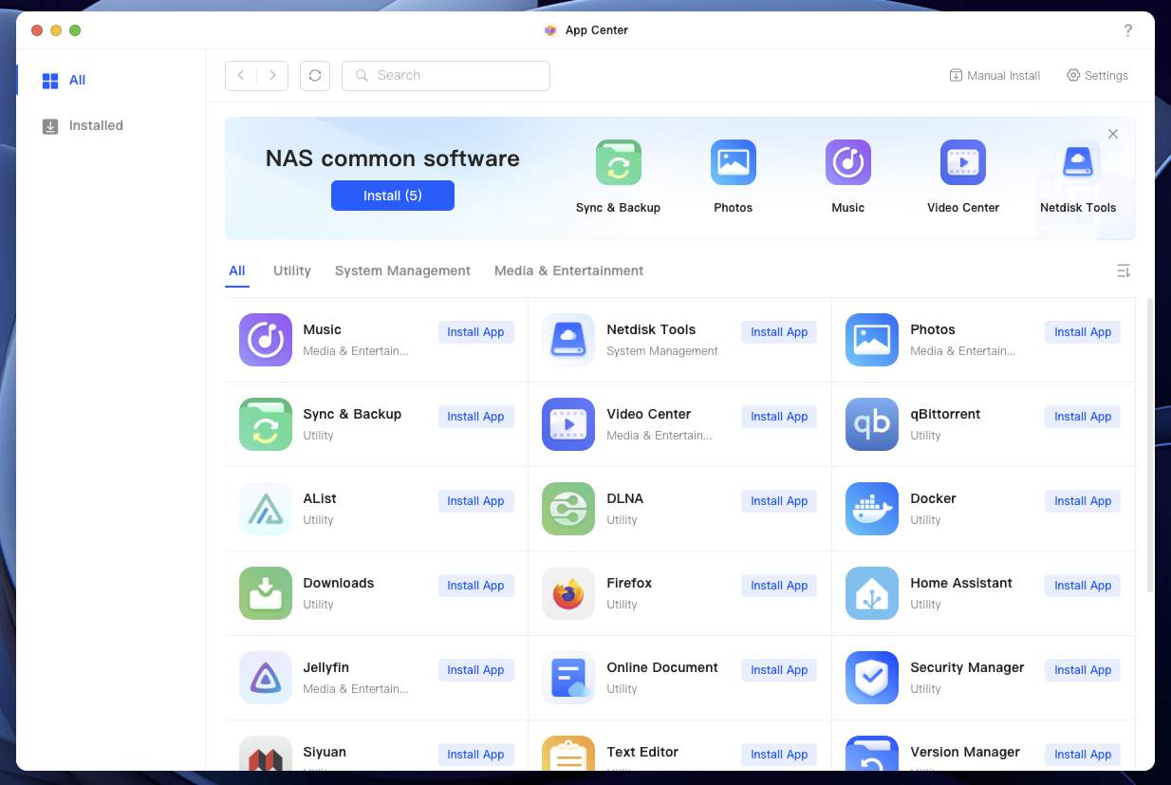Open the help question mark
The image size is (1171, 785).
click(x=1128, y=30)
